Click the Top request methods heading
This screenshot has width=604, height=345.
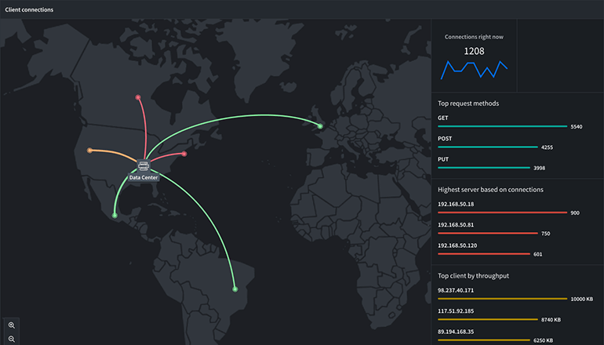(468, 103)
